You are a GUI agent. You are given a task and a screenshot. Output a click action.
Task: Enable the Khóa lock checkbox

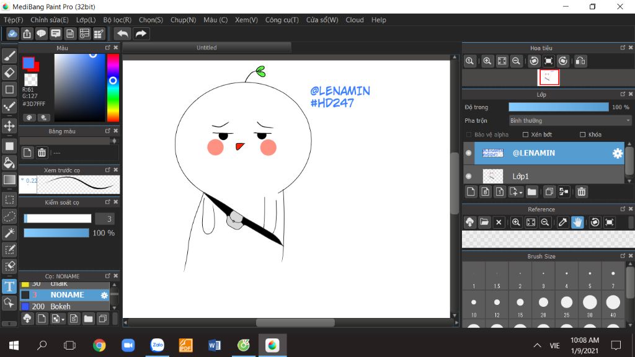point(582,134)
